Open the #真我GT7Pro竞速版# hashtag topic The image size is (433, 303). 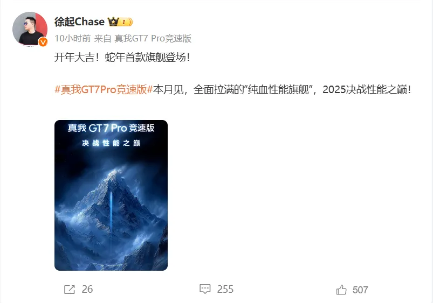click(104, 89)
